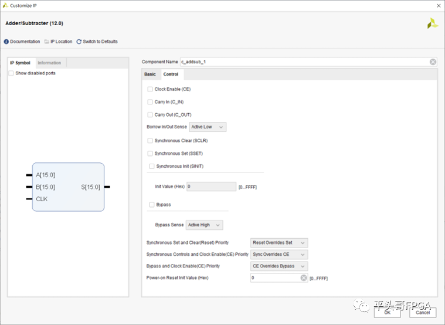Click the S[15:0] output port label
445x325 pixels.
point(90,187)
